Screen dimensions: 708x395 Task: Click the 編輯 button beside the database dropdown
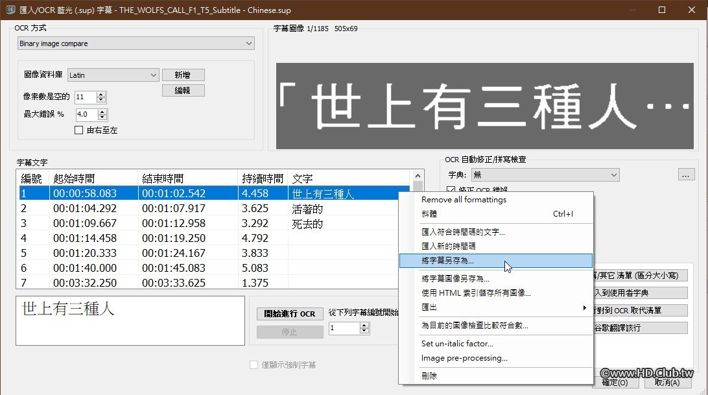tap(183, 90)
